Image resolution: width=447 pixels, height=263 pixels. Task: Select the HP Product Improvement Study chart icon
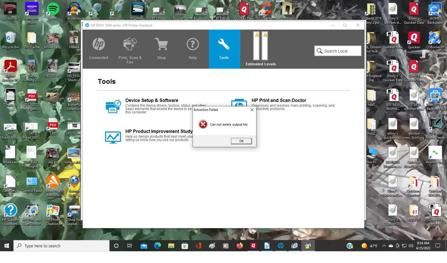point(113,137)
